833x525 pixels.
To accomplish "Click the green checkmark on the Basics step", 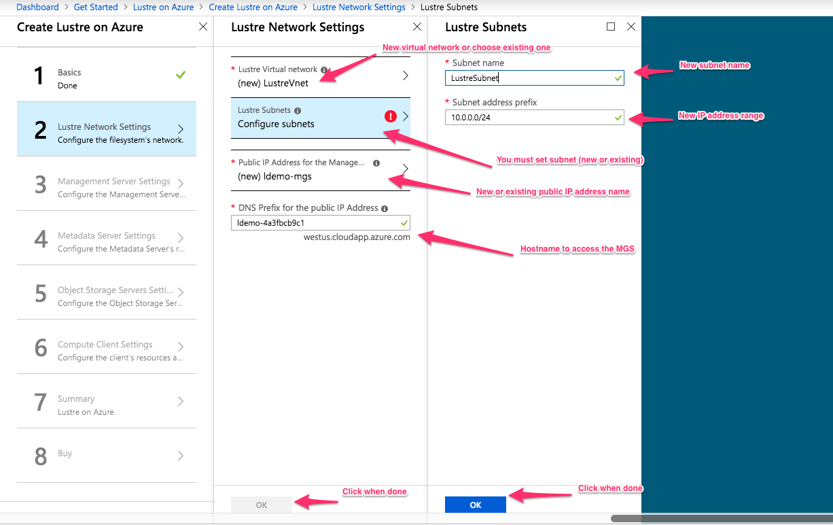I will click(181, 75).
